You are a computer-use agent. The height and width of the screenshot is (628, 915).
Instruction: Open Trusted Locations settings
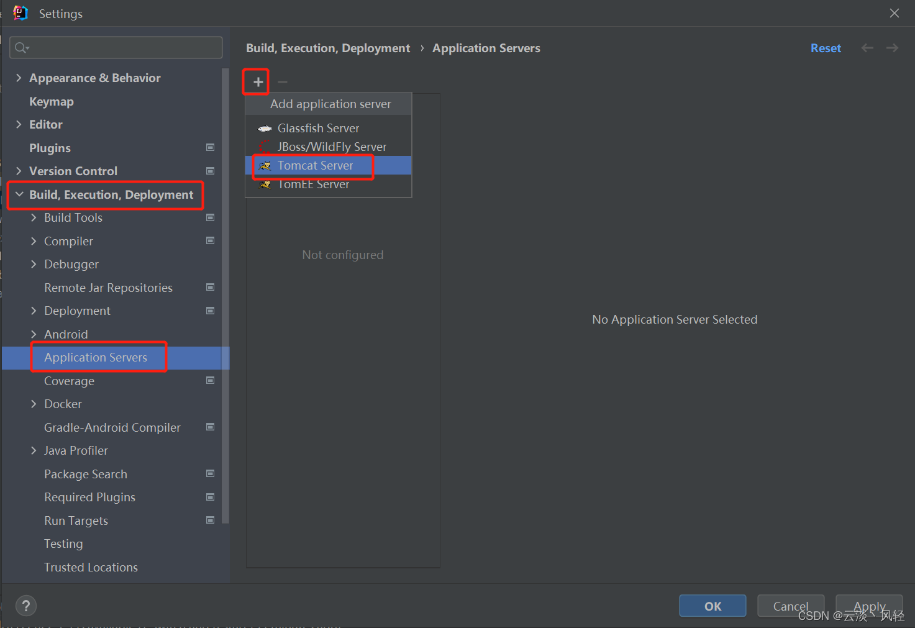(x=91, y=567)
